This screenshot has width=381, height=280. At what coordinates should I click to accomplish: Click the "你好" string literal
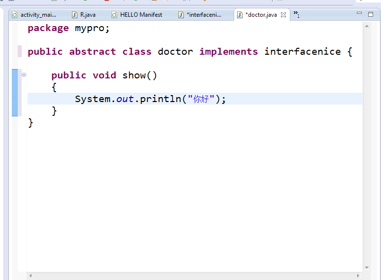tap(201, 99)
